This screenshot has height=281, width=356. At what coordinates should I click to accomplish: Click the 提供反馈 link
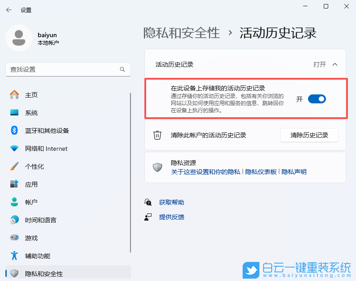(x=171, y=217)
